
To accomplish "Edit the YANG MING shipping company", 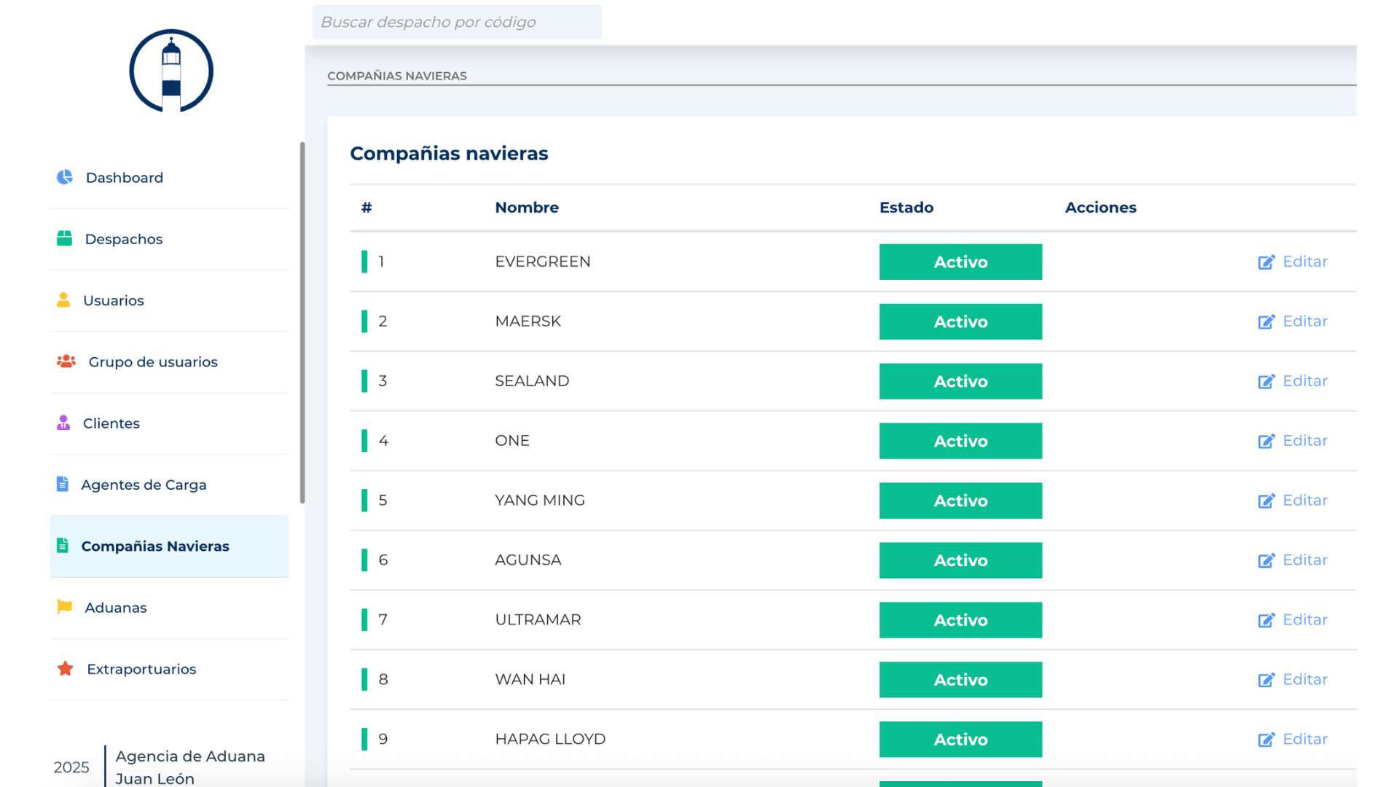I will coord(1304,501).
